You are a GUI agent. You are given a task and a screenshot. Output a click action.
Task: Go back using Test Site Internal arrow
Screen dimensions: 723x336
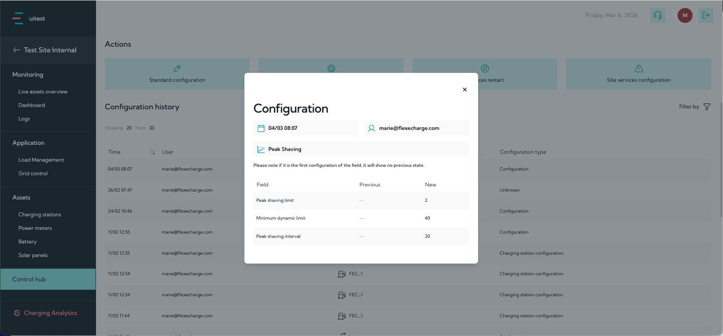tap(16, 50)
